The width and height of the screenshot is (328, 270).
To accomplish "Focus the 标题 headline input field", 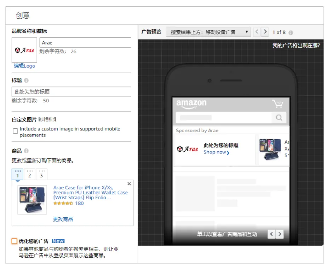I will tap(71, 92).
